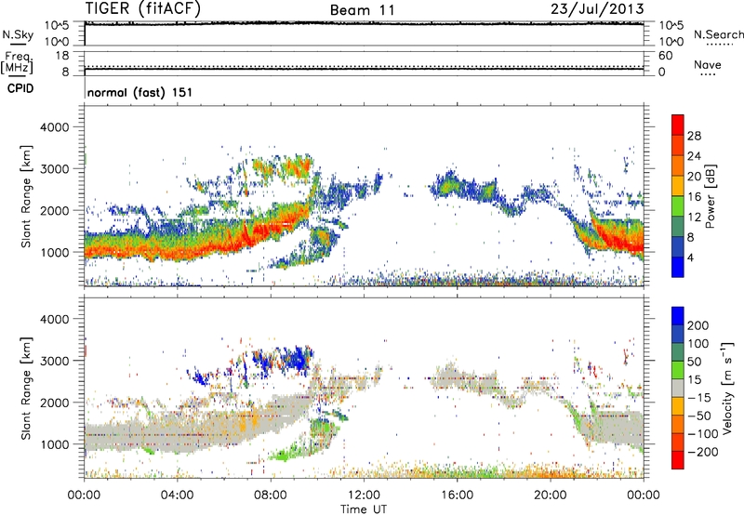Click the 'Nave' legend label
744x515 pixels.
click(708, 64)
